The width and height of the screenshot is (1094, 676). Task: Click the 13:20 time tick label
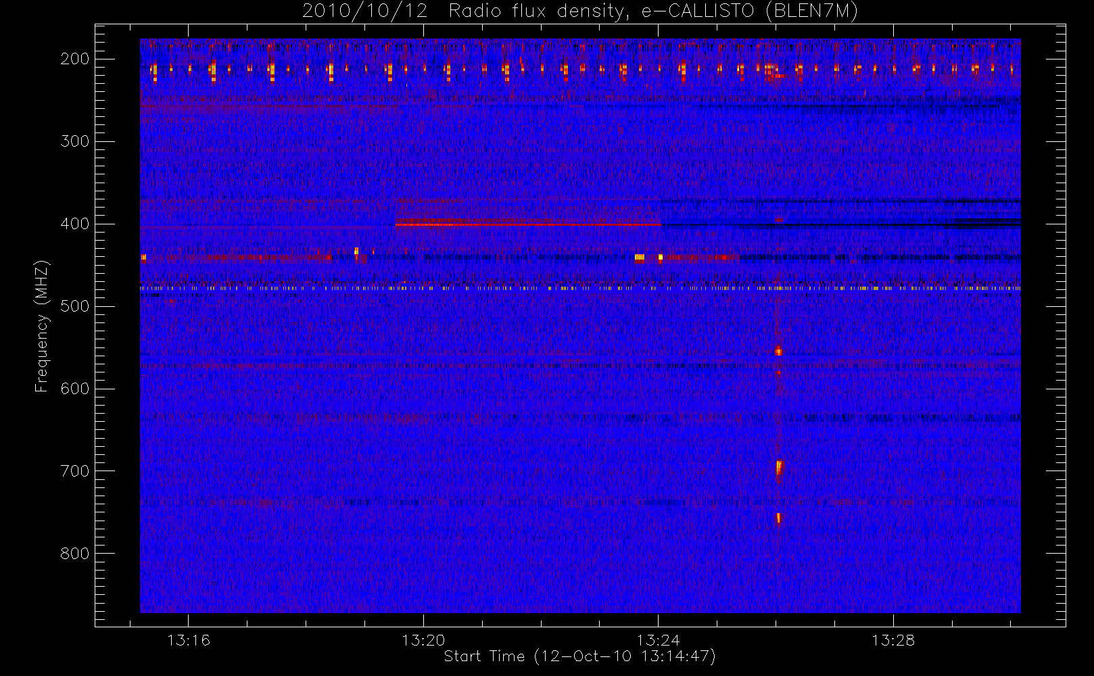point(423,640)
